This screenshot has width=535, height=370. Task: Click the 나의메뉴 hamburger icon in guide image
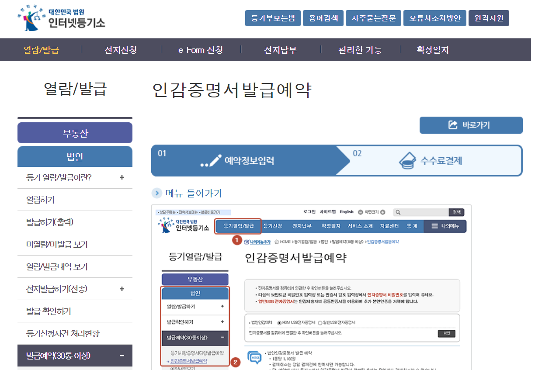click(434, 226)
